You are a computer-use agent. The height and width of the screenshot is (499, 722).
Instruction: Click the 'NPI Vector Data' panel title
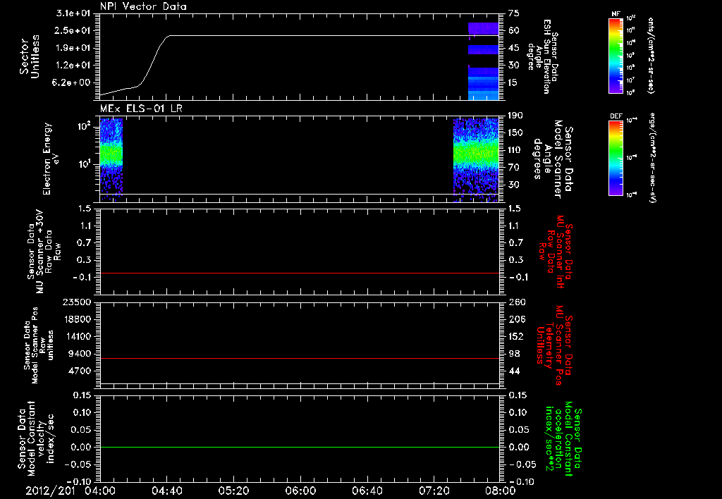(143, 6)
